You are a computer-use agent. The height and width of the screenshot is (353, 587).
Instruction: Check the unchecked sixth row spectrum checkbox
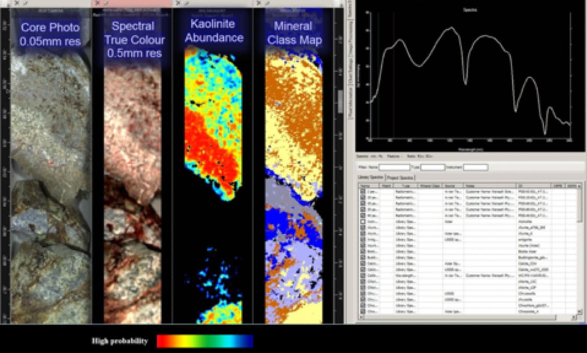363,221
